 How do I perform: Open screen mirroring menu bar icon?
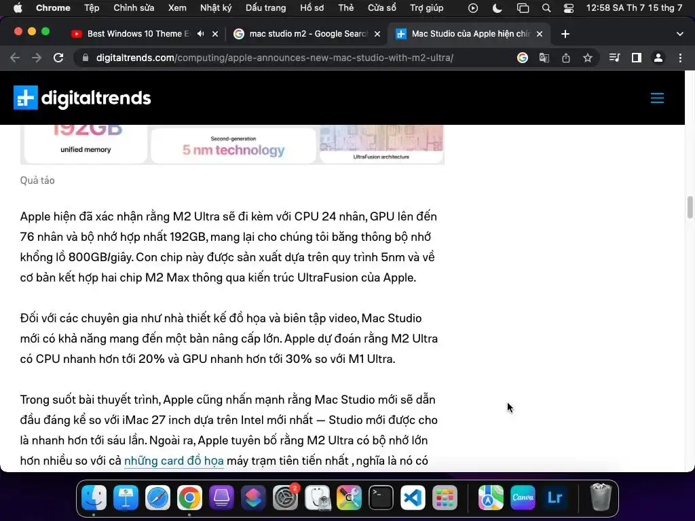(x=523, y=8)
